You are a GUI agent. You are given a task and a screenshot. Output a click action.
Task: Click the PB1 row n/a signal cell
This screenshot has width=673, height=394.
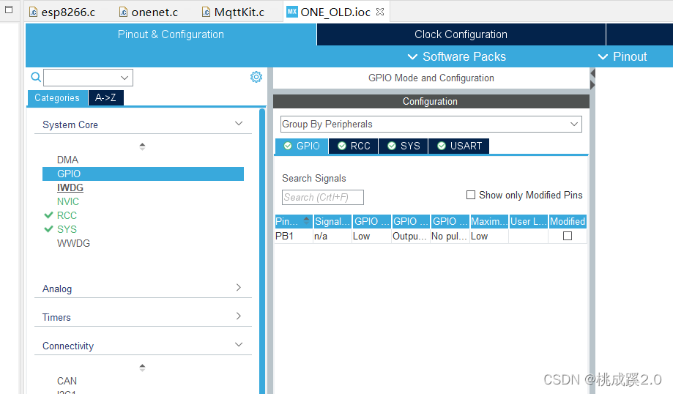[x=332, y=236]
